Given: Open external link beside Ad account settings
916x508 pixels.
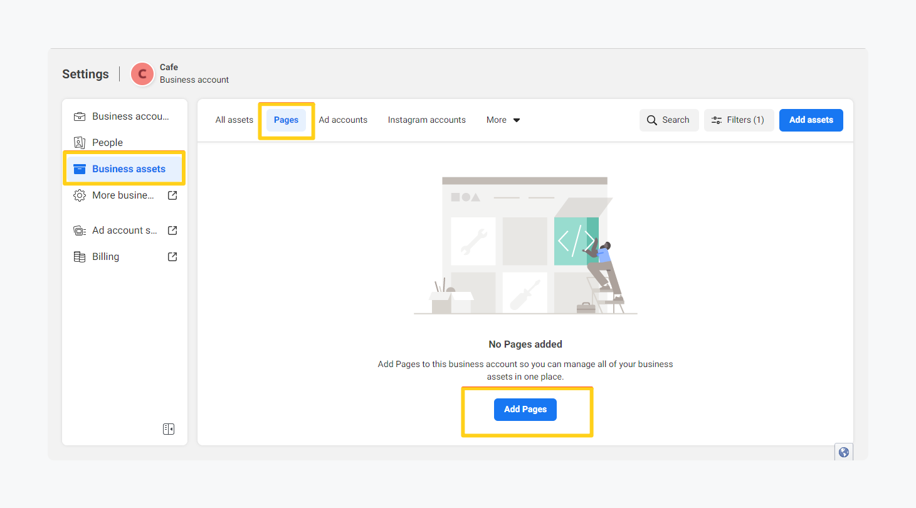Looking at the screenshot, I should click(172, 231).
